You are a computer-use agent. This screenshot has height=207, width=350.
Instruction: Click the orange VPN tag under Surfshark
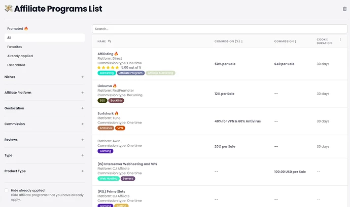[120, 128]
